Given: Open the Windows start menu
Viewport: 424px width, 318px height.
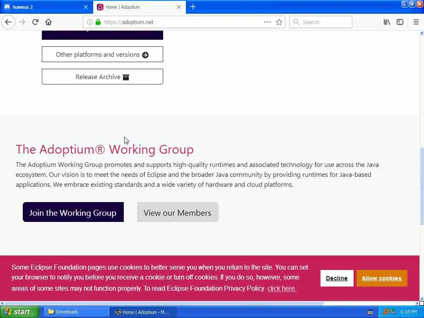Looking at the screenshot, I should 19,312.
